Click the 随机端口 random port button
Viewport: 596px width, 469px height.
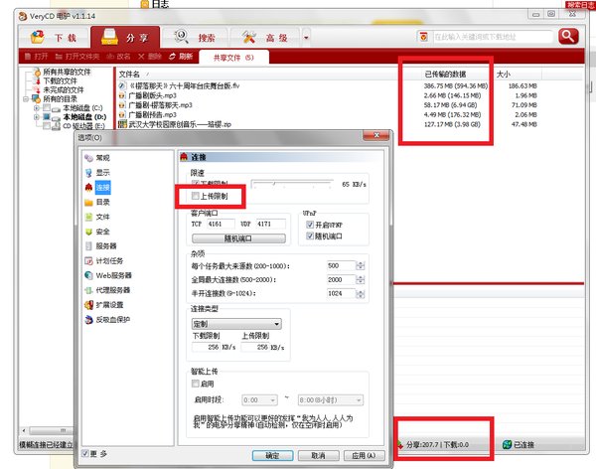[x=238, y=238]
